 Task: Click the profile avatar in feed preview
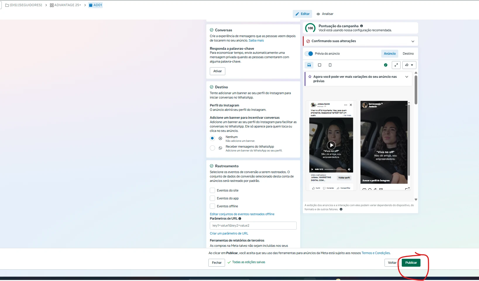click(313, 105)
